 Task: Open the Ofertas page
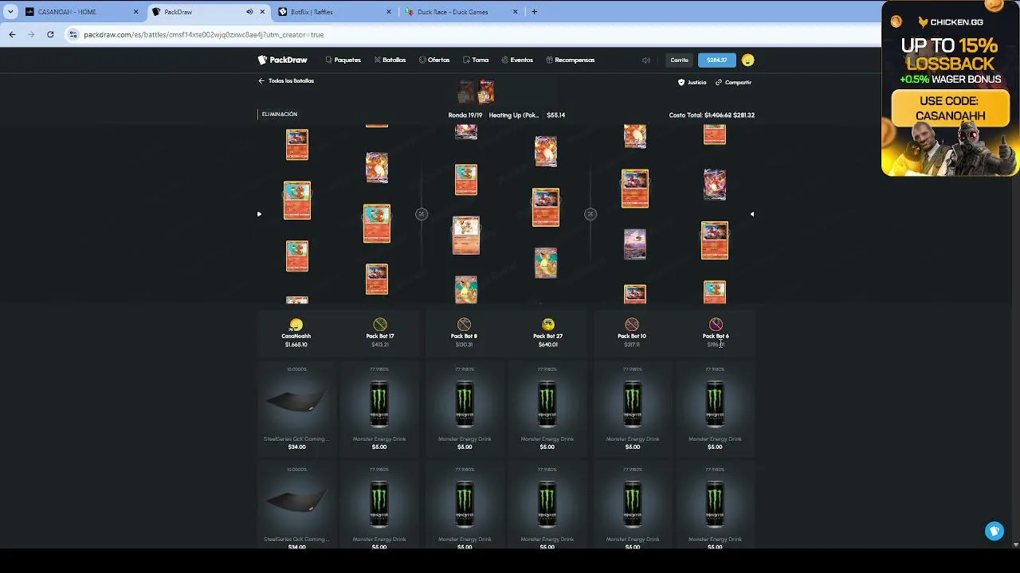434,60
